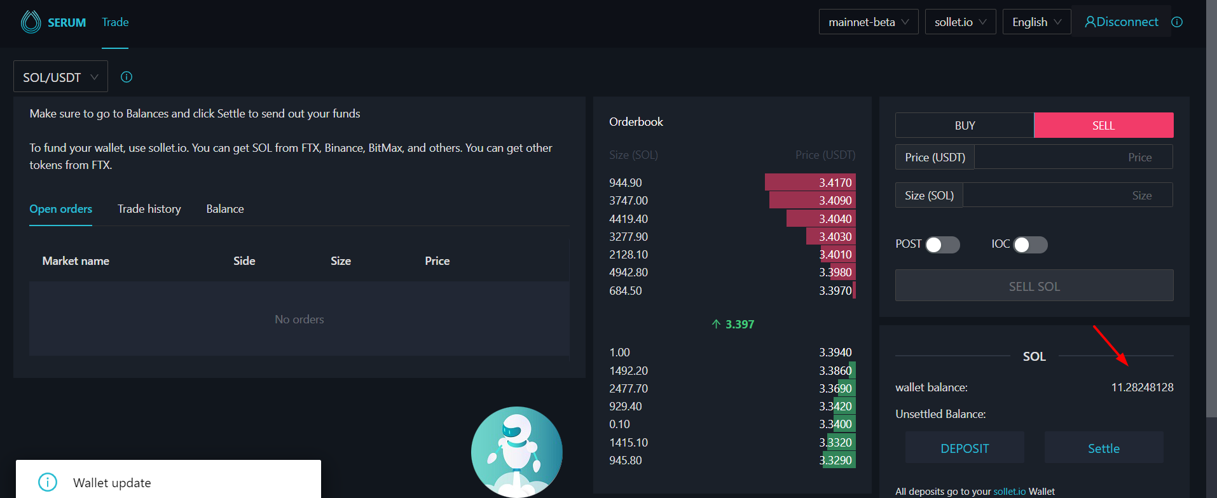Click the Market name column header

click(76, 260)
